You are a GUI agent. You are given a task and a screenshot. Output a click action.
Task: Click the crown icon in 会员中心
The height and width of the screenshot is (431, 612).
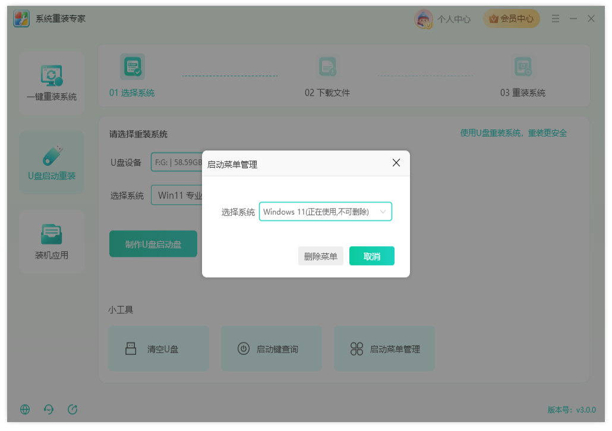pyautogui.click(x=494, y=18)
